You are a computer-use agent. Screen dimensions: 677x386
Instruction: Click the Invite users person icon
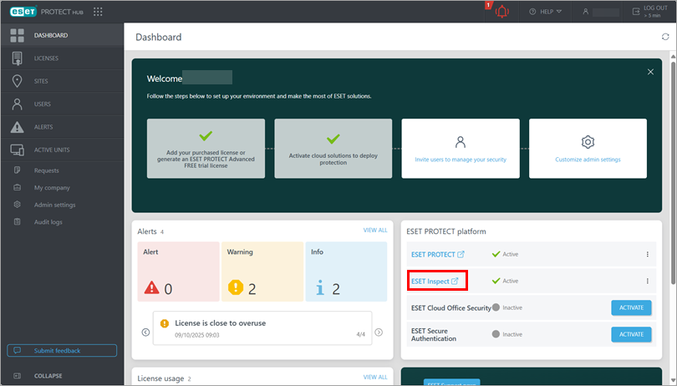pyautogui.click(x=460, y=142)
